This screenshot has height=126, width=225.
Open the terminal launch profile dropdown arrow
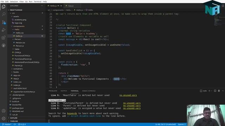click(212, 91)
